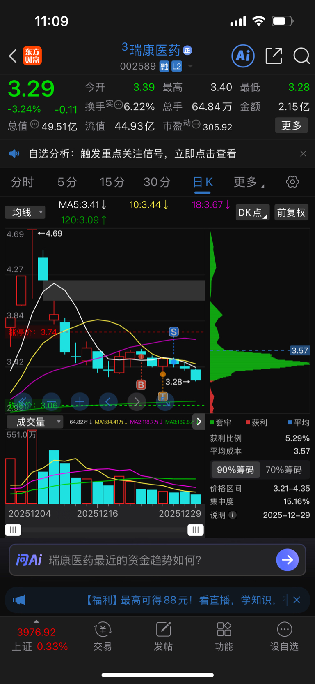Image resolution: width=315 pixels, height=684 pixels.
Task: Open the 均线 indicator dropdown
Action: click(x=25, y=212)
